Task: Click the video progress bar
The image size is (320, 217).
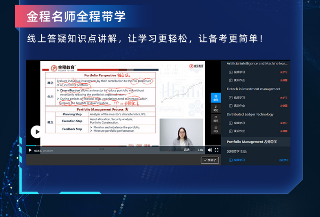Action: coord(123,146)
